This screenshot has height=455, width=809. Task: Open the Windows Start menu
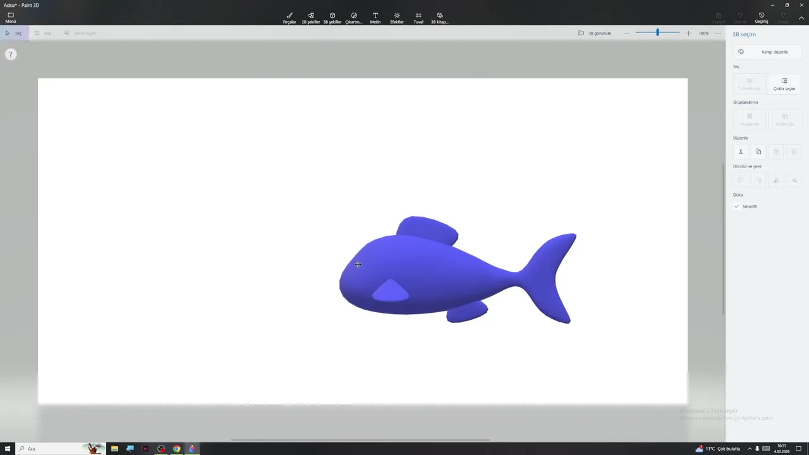[8, 449]
